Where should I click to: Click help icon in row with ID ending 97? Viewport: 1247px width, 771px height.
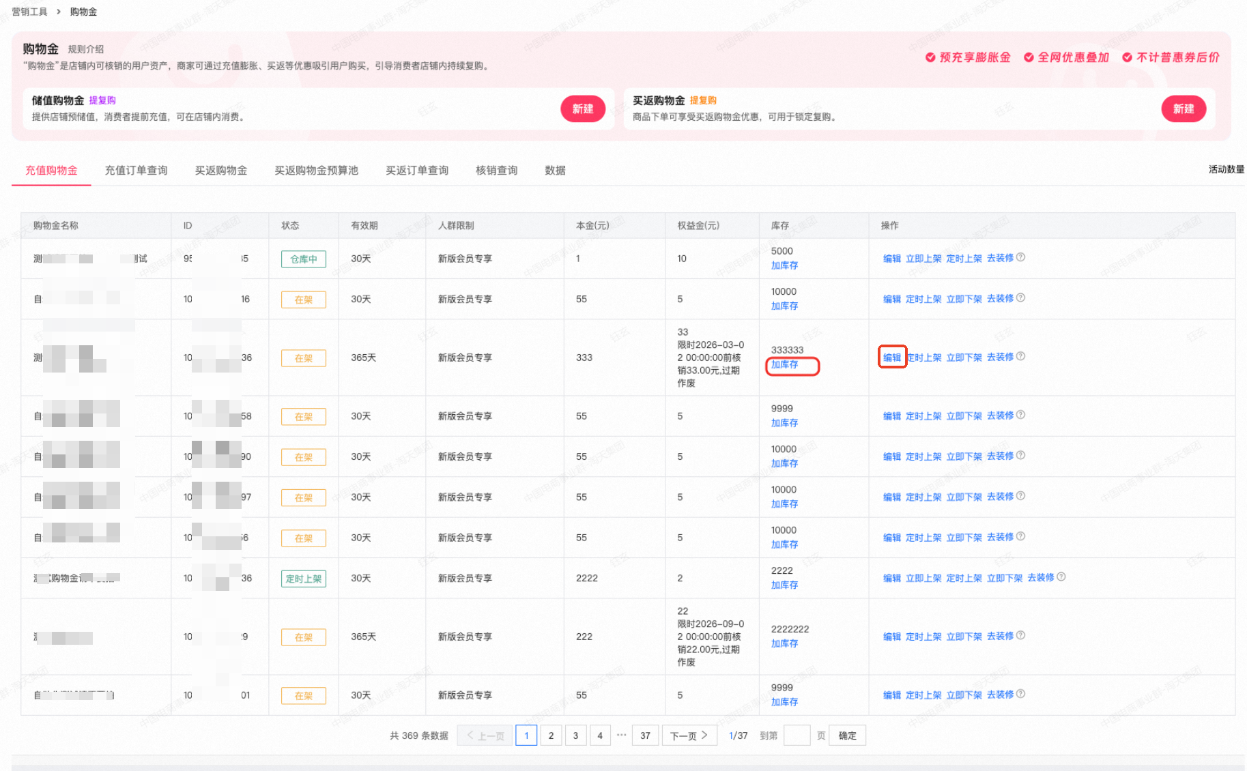pyautogui.click(x=1020, y=496)
